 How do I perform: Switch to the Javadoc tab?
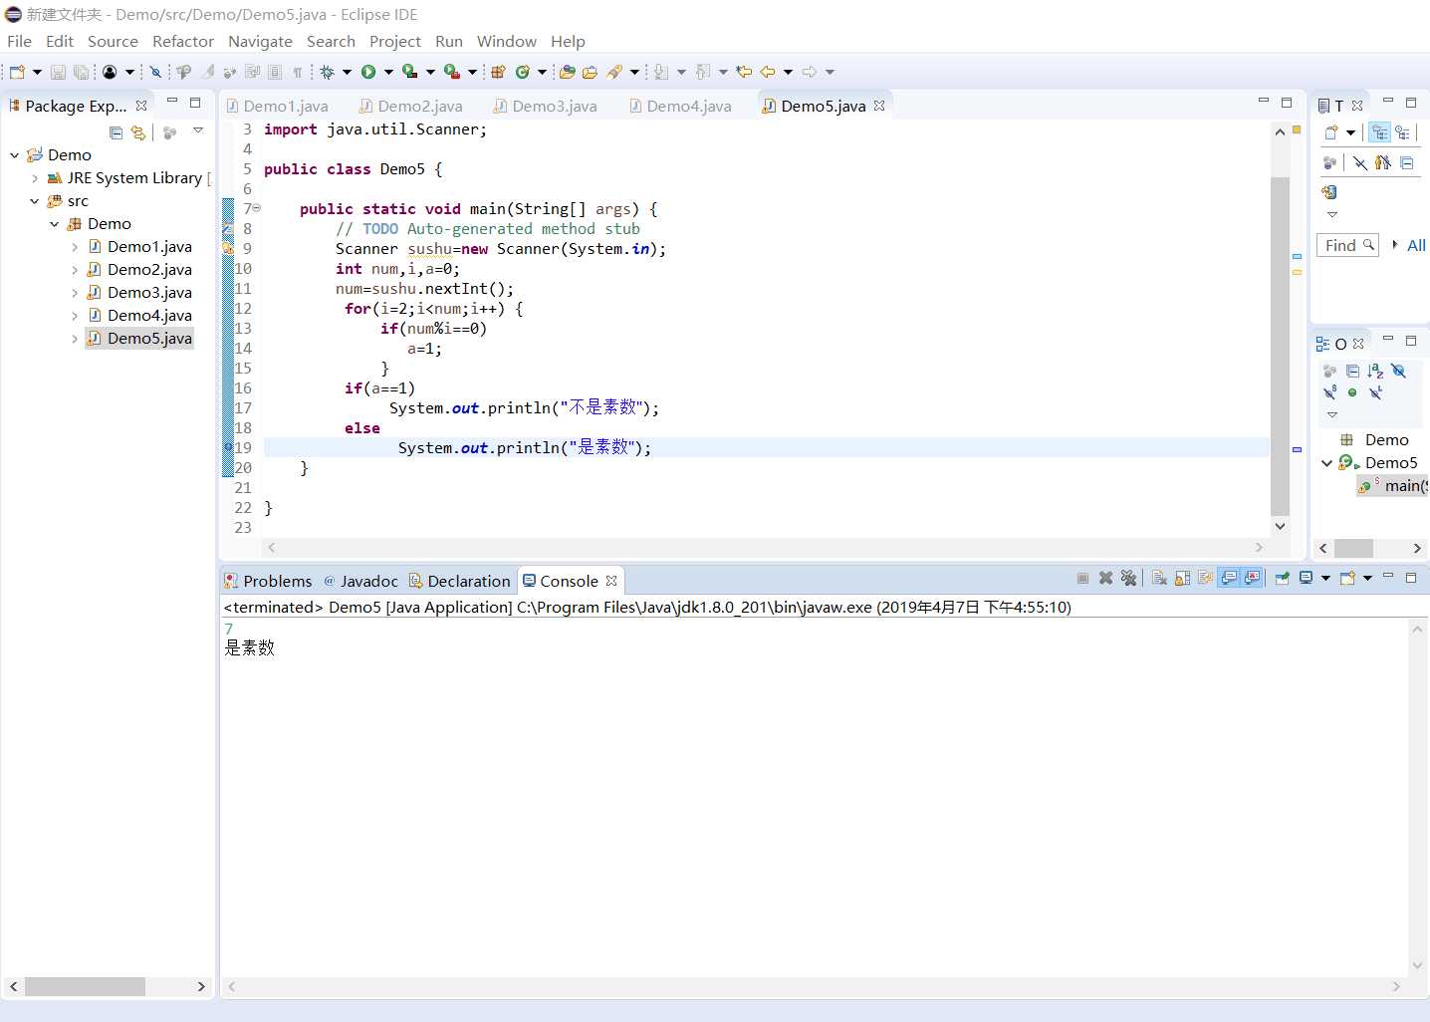pyautogui.click(x=359, y=581)
